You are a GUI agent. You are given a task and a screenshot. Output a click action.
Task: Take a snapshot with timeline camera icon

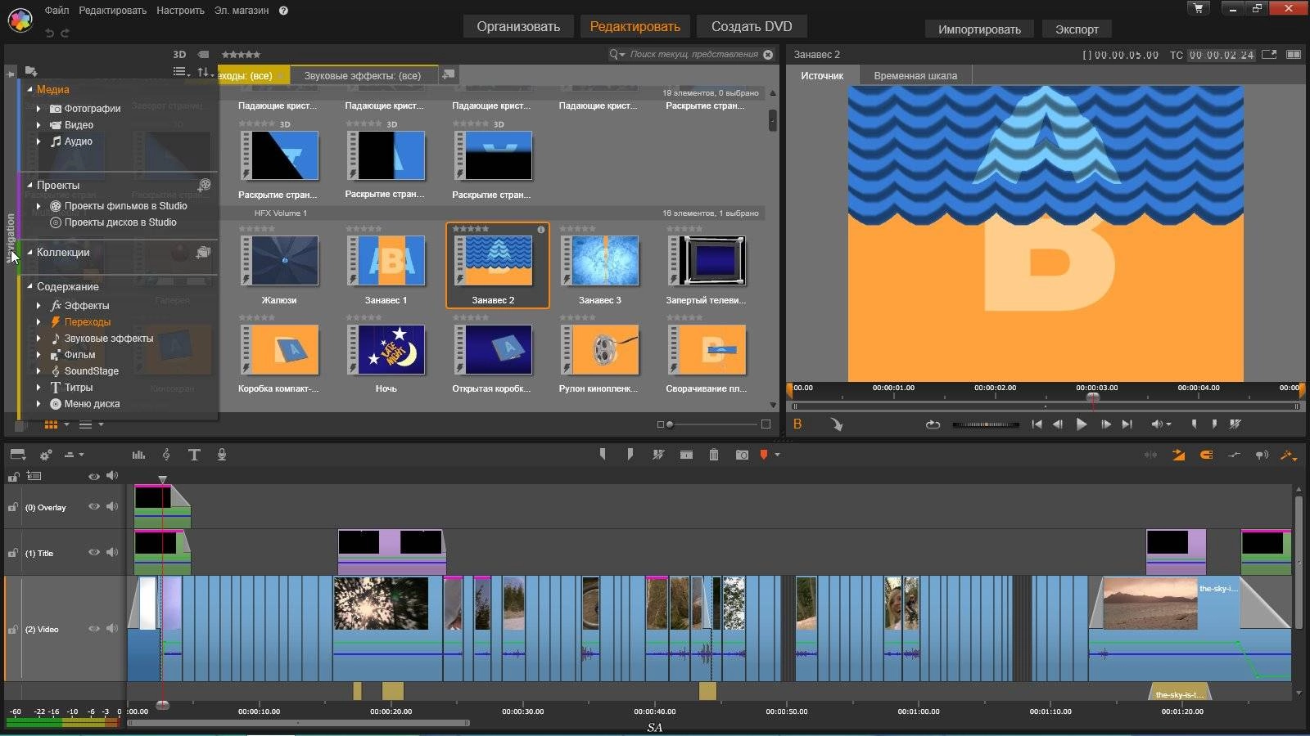pos(742,455)
